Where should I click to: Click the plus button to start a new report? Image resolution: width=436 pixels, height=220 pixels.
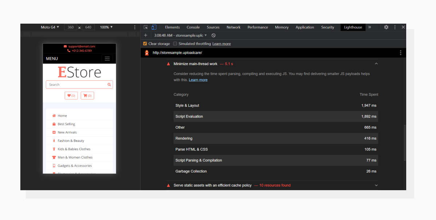pos(145,35)
